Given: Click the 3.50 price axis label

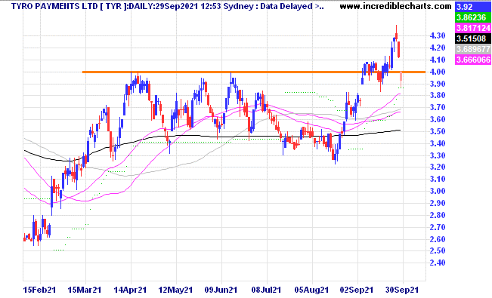Looking at the screenshot, I should click(x=438, y=131).
